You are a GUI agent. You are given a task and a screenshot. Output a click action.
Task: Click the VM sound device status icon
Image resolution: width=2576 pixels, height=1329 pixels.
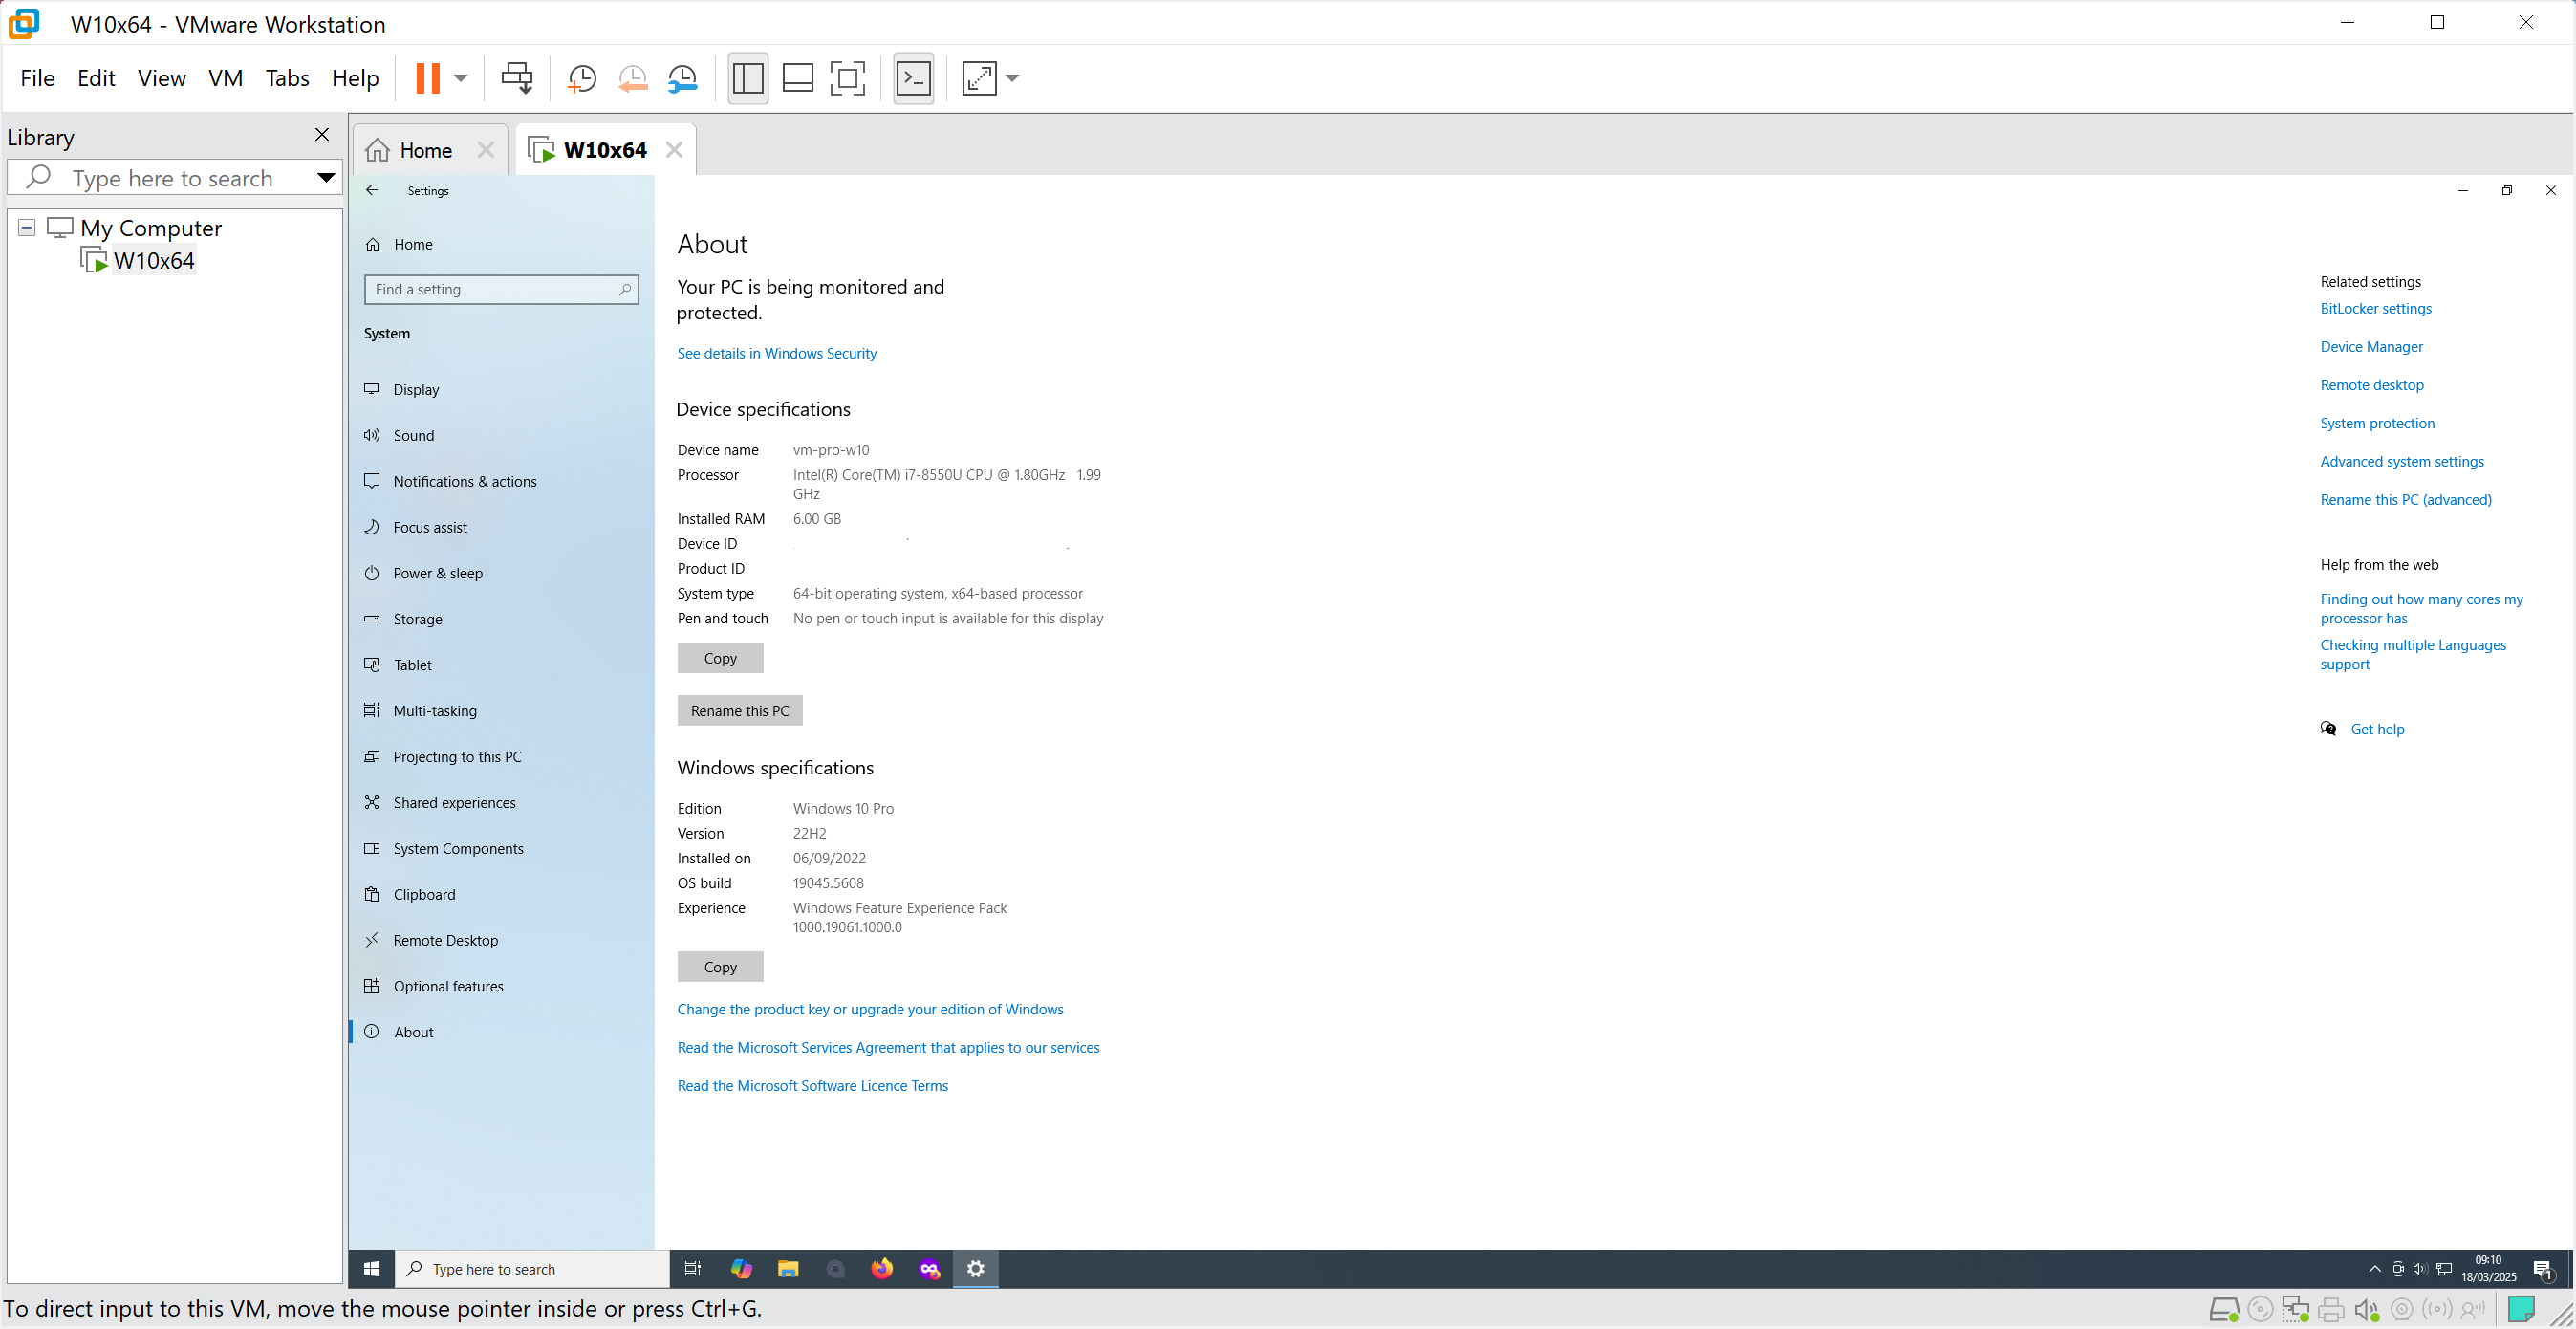2366,1308
